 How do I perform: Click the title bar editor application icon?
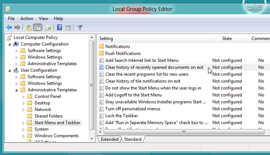8,9
